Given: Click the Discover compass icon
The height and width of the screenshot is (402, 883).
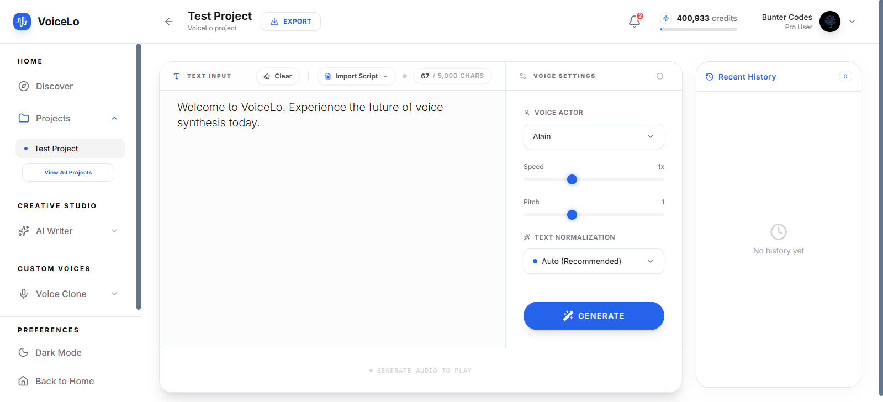Looking at the screenshot, I should pos(24,86).
